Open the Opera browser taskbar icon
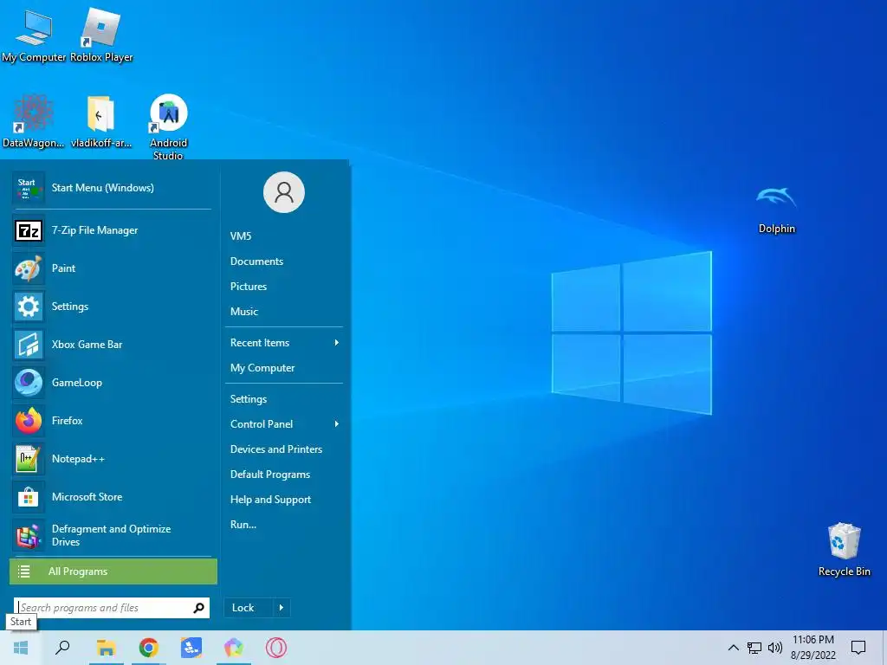Viewport: 887px width, 665px height. click(x=276, y=648)
